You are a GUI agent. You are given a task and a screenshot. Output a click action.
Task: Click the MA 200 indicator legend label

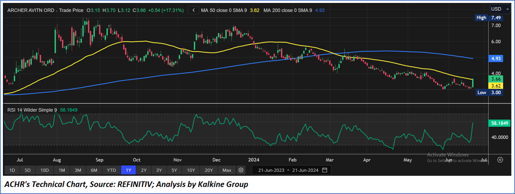(x=288, y=11)
